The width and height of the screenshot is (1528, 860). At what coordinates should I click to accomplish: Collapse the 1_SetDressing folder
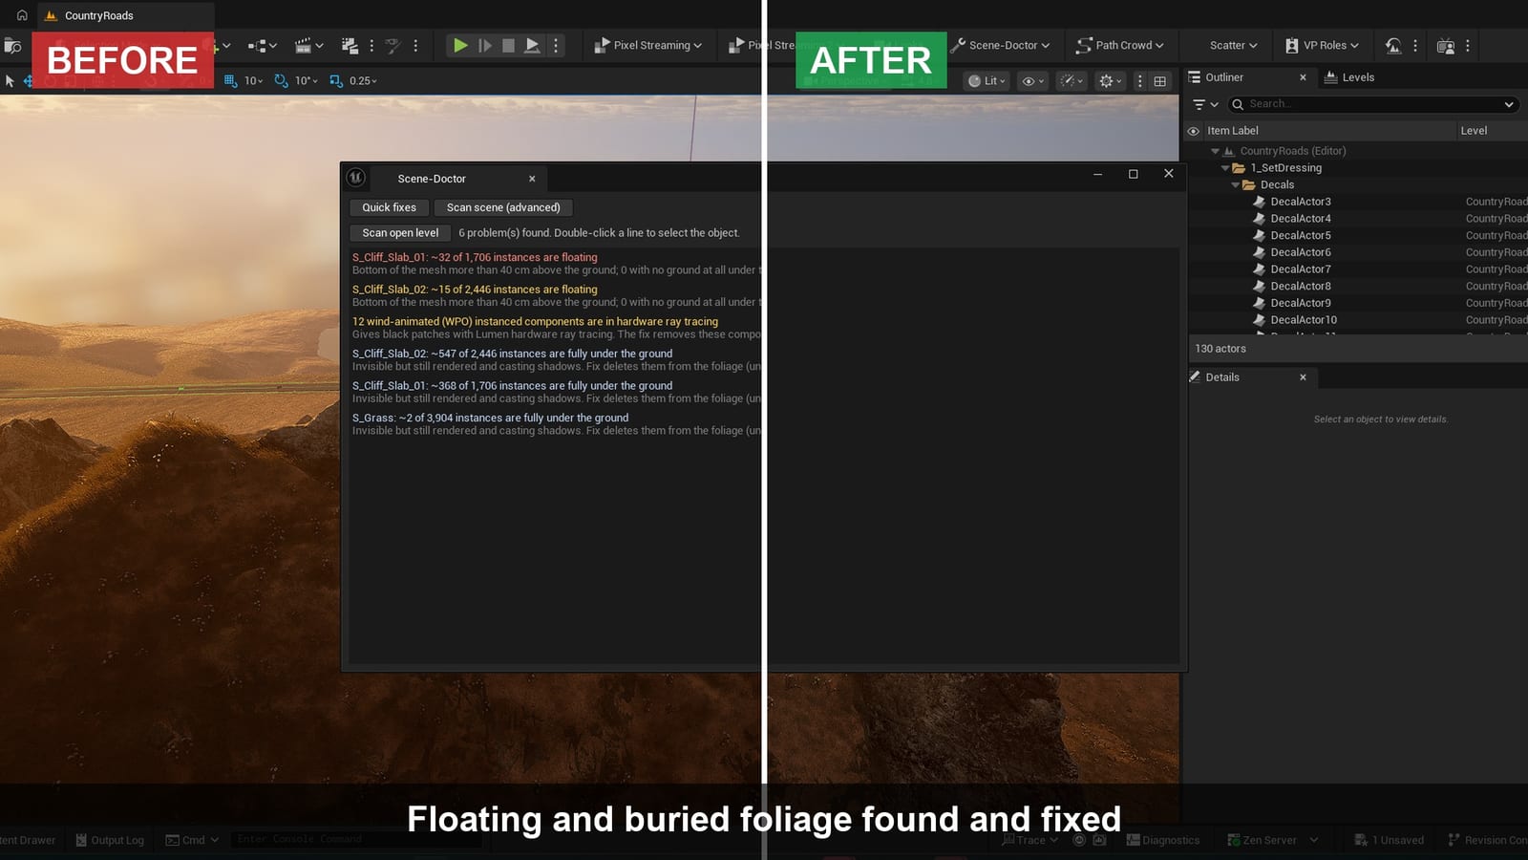point(1225,168)
